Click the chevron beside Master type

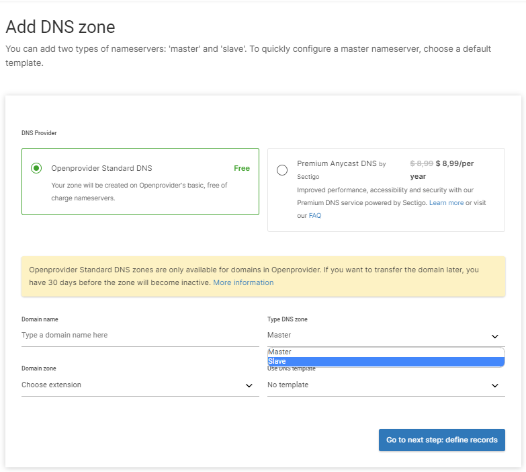(x=495, y=336)
